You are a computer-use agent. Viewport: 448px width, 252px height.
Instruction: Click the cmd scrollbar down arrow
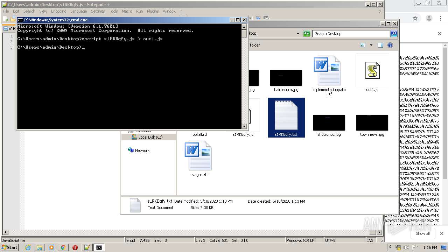click(x=244, y=126)
